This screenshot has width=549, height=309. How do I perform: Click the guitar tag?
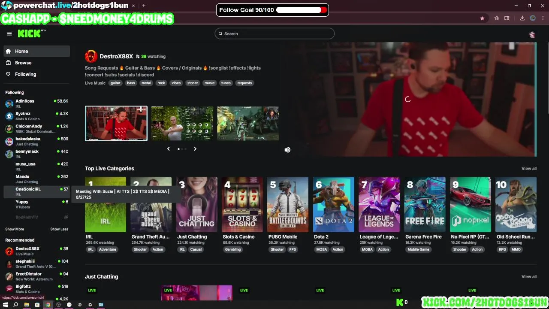(115, 83)
